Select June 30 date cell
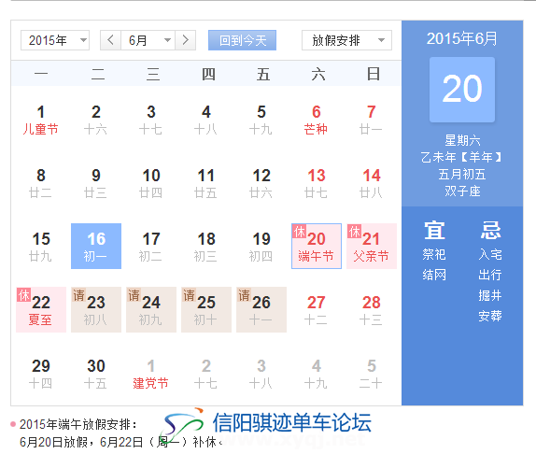 tap(96, 374)
